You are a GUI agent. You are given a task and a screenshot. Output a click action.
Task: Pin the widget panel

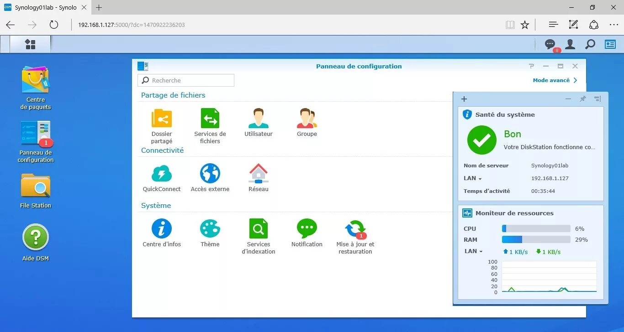tap(583, 99)
